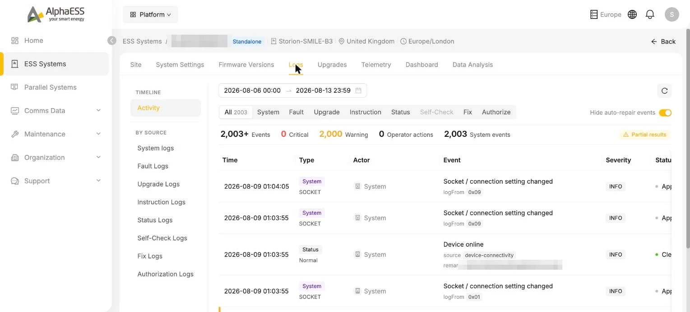Open Self-Check Logs source
This screenshot has height=312, width=690.
coord(162,238)
